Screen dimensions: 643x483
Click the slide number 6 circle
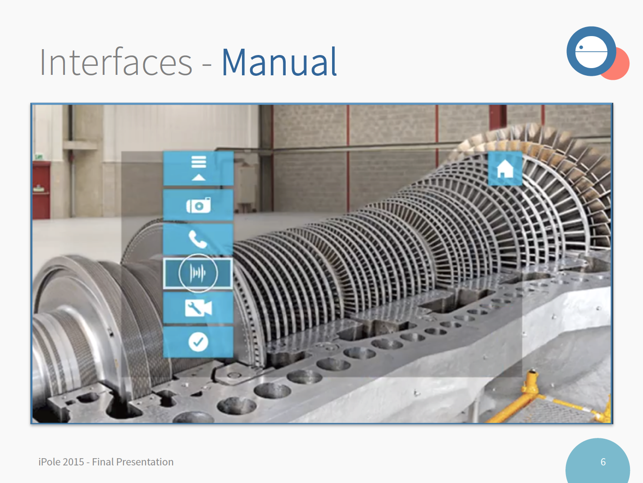pos(598,462)
